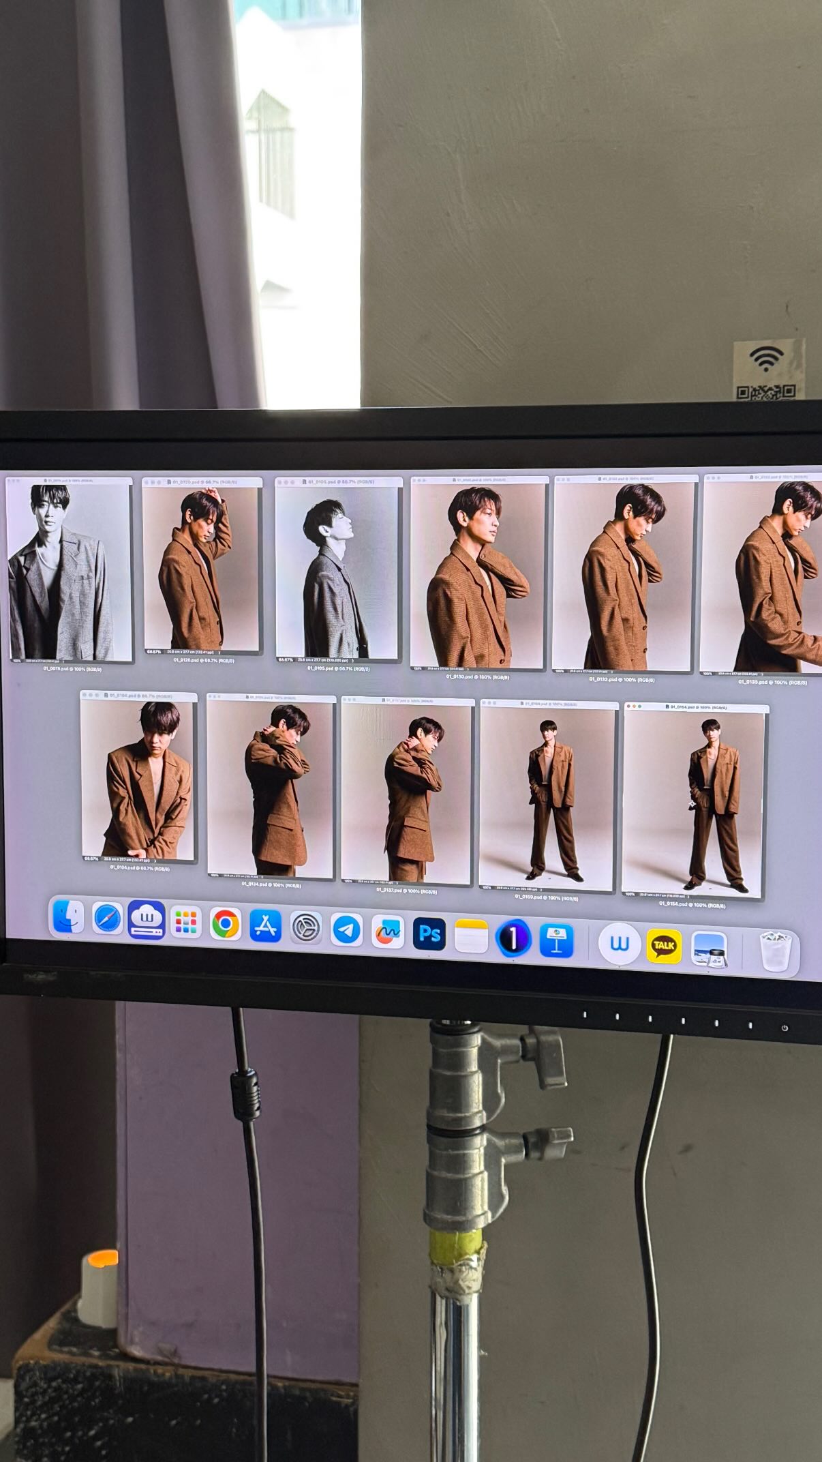This screenshot has height=1462, width=822.
Task: Open Launchpad app grid icon
Action: tap(185, 923)
